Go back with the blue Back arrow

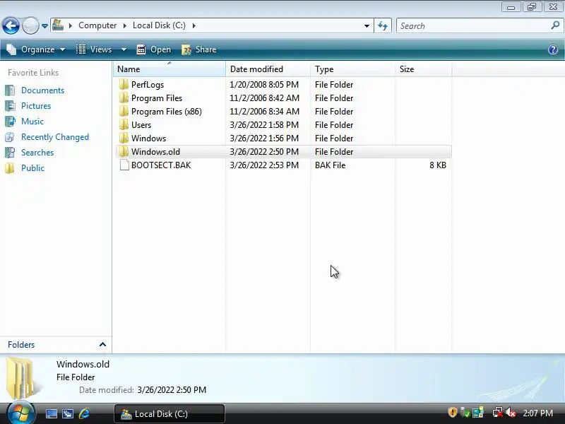[x=11, y=26]
